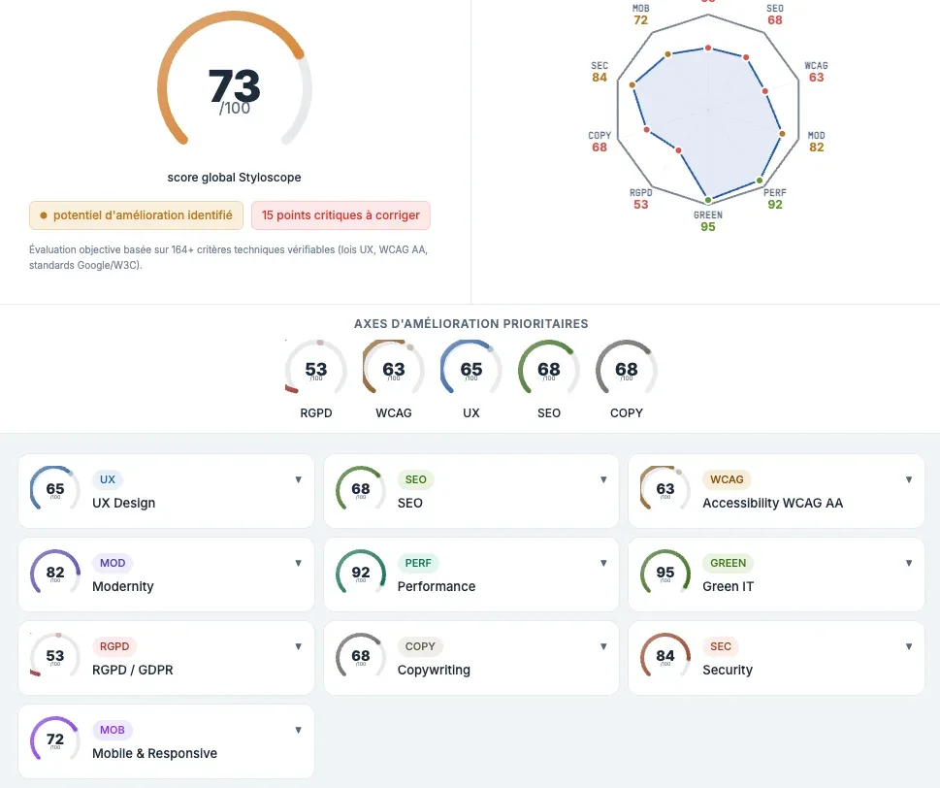Image resolution: width=940 pixels, height=788 pixels.
Task: Click the Accessibility WCAG AA gauge icon
Action: click(665, 490)
